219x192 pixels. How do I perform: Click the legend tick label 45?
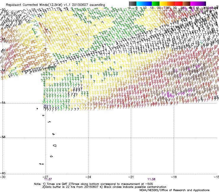coord(197,8)
